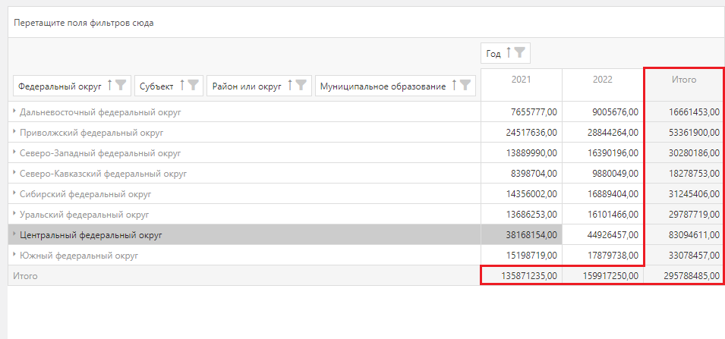Expand Центральный федеральный округ row
The height and width of the screenshot is (339, 725).
pyautogui.click(x=14, y=235)
